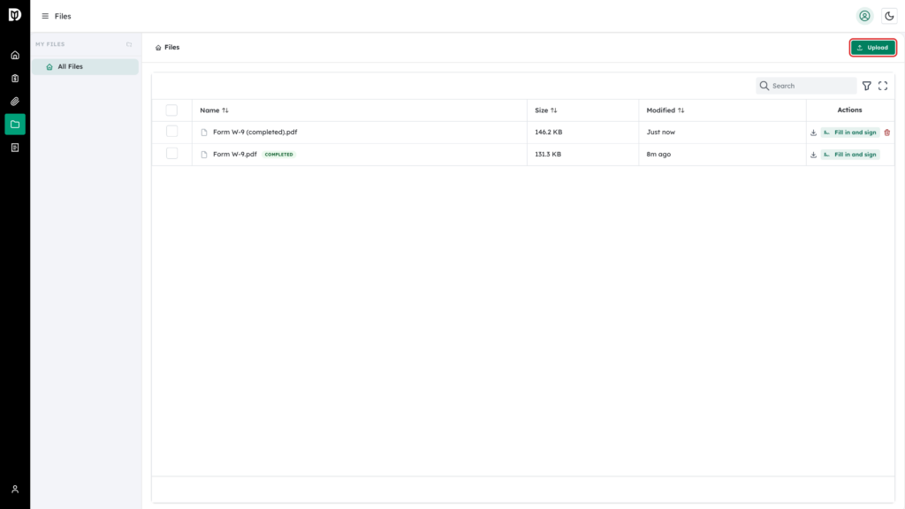Sort the table by the Name column

tap(214, 110)
